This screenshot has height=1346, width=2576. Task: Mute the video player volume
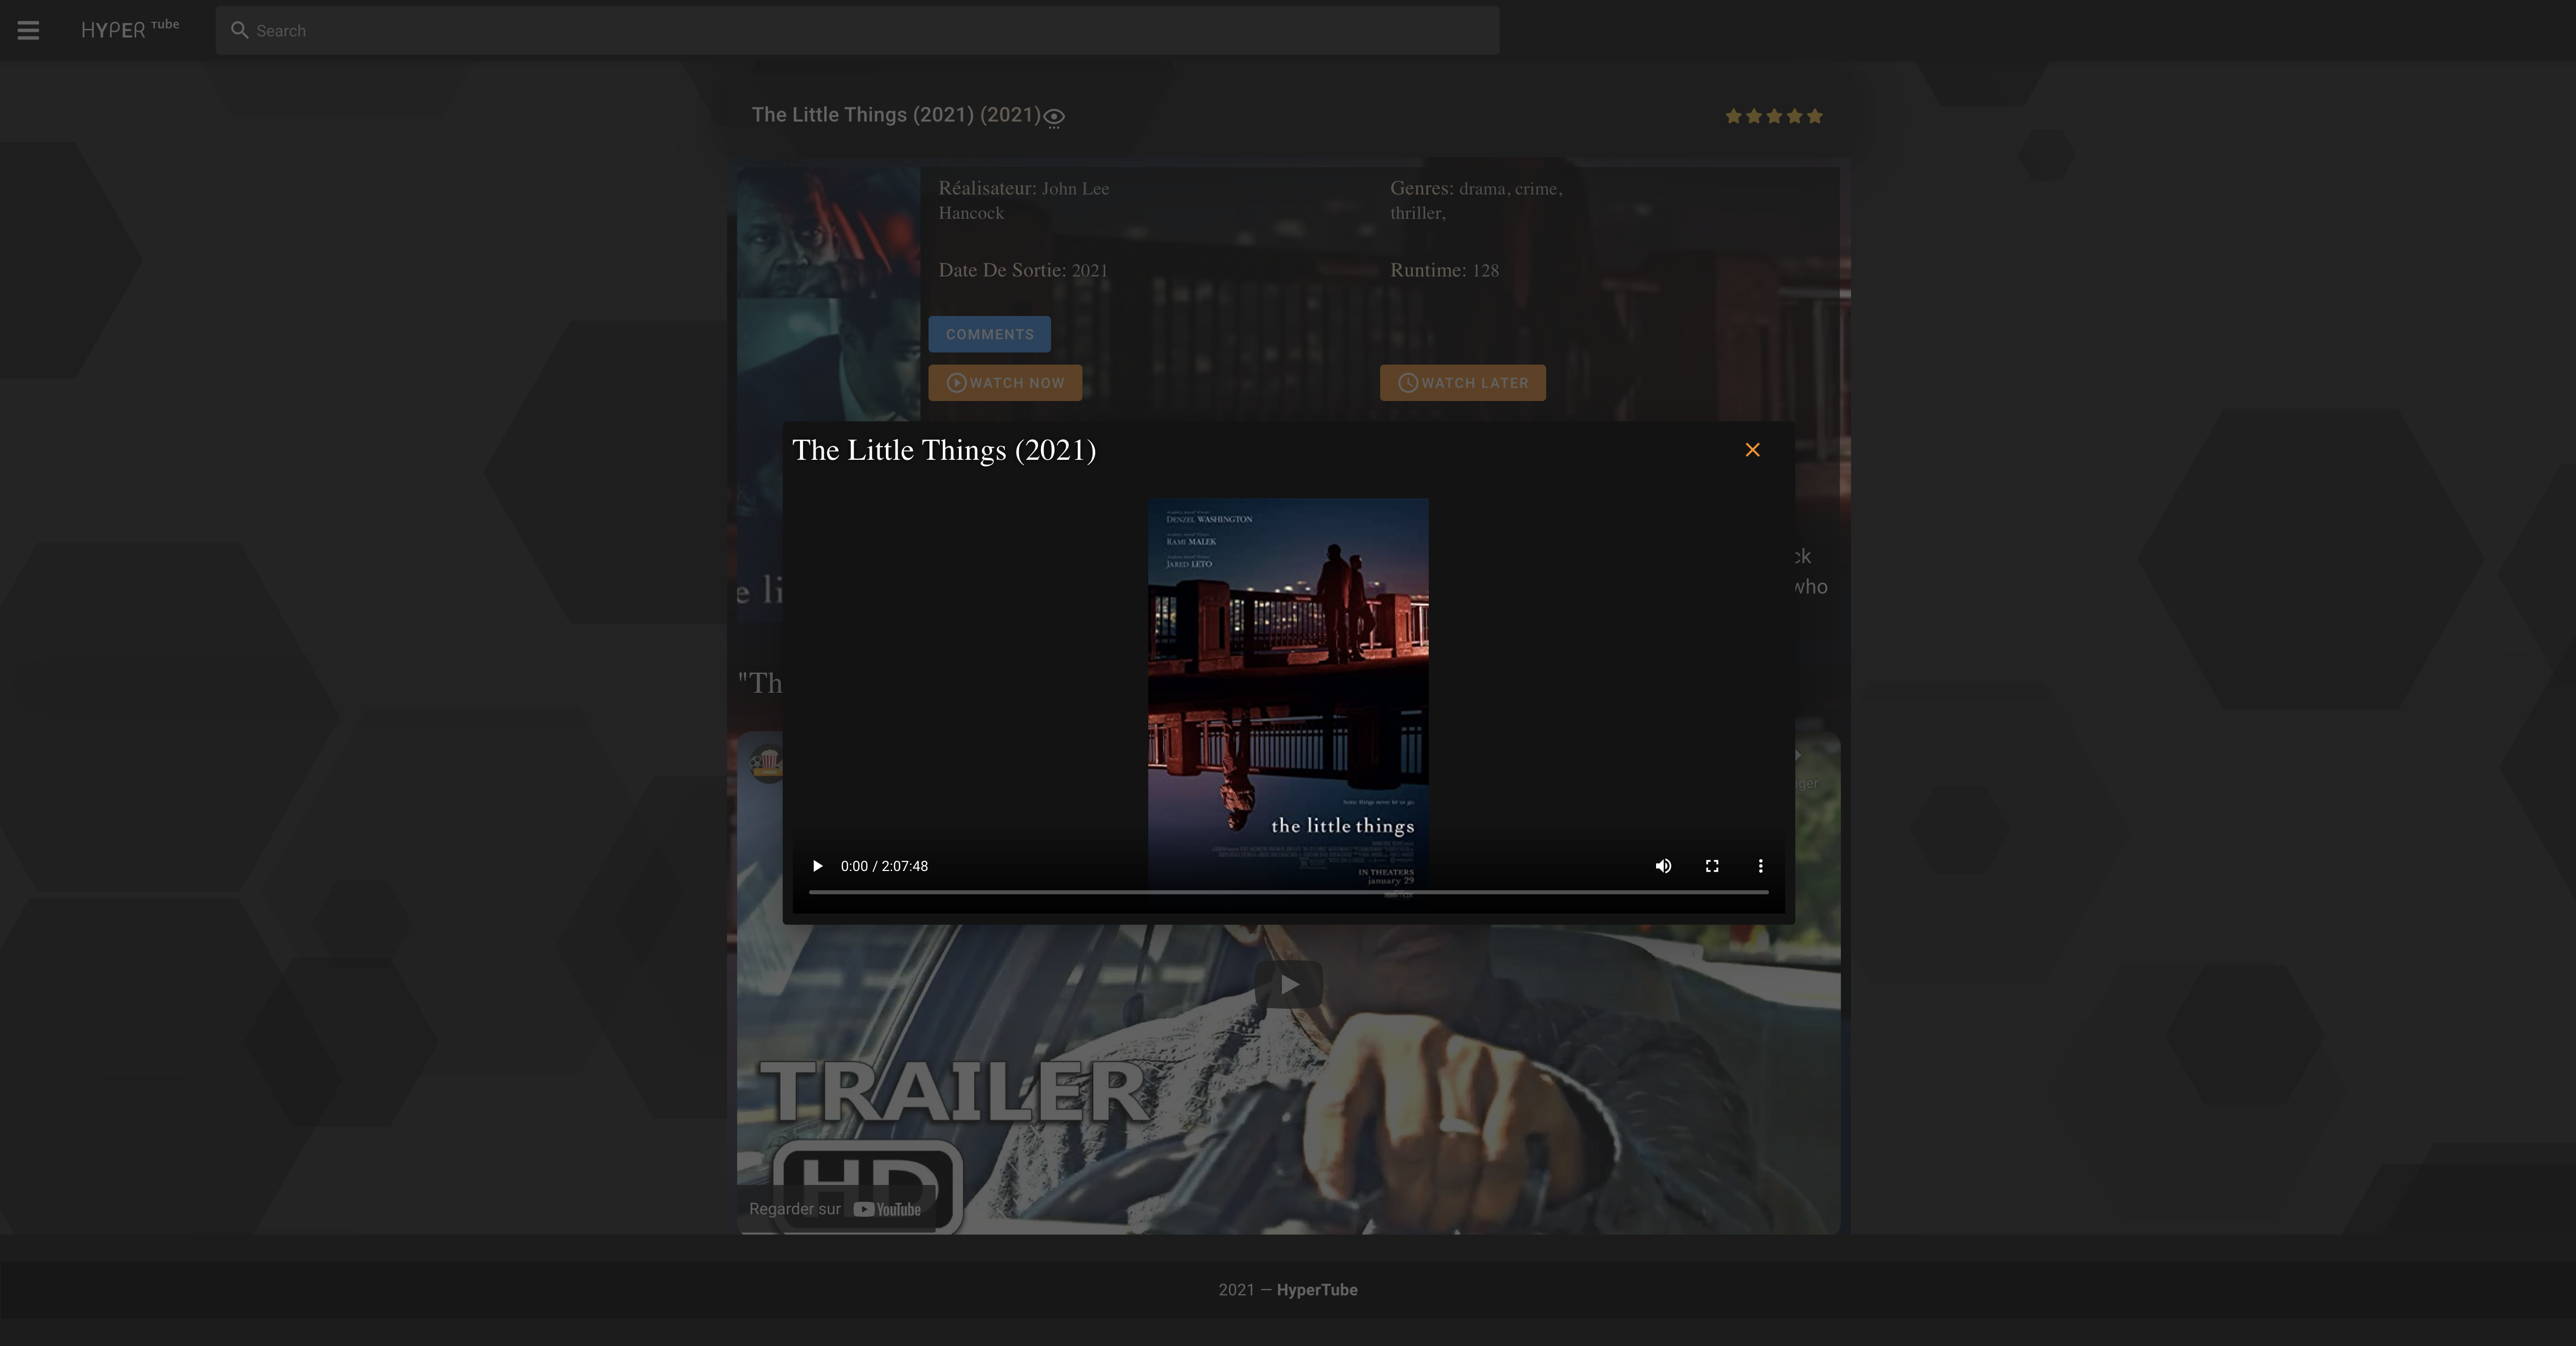click(x=1663, y=866)
